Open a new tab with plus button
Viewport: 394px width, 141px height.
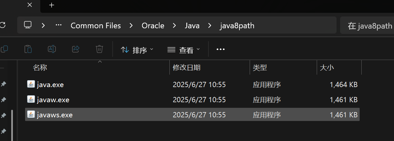(x=52, y=5)
